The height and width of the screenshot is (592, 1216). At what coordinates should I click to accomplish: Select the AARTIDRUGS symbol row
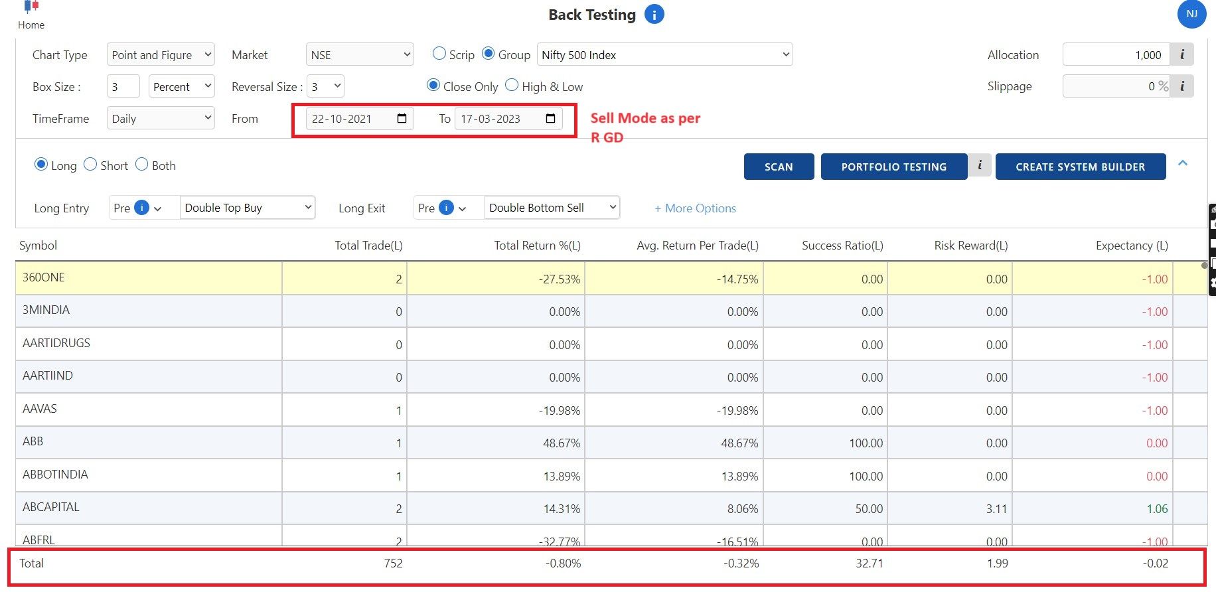click(x=611, y=344)
